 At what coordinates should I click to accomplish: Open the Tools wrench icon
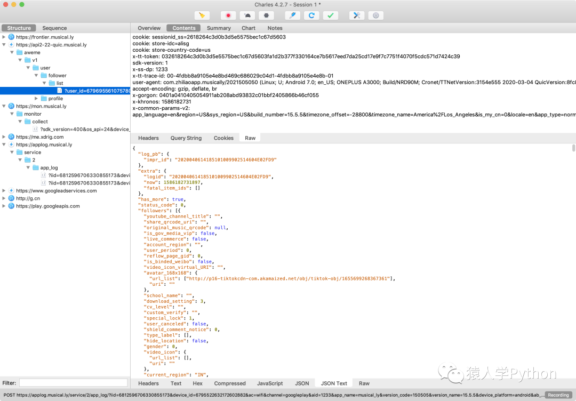click(357, 15)
